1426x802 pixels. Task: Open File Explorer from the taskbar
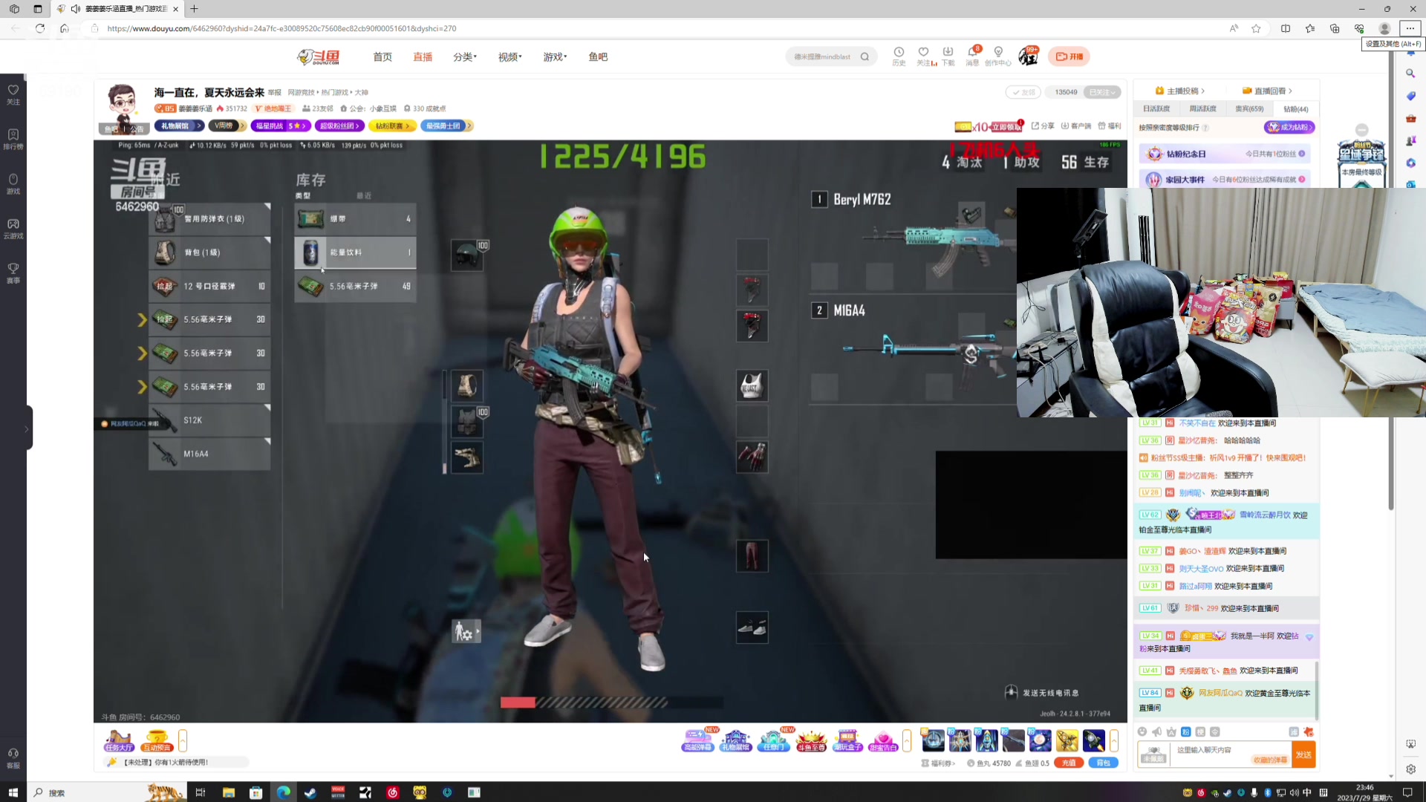tap(228, 792)
